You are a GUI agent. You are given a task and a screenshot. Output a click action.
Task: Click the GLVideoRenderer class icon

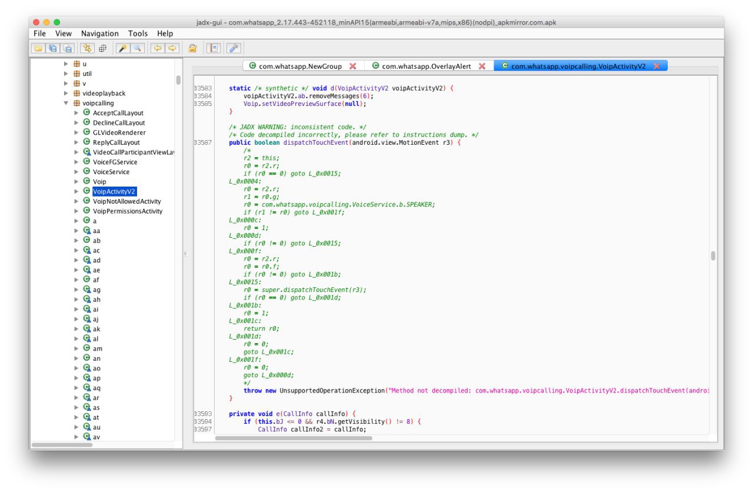coord(86,132)
